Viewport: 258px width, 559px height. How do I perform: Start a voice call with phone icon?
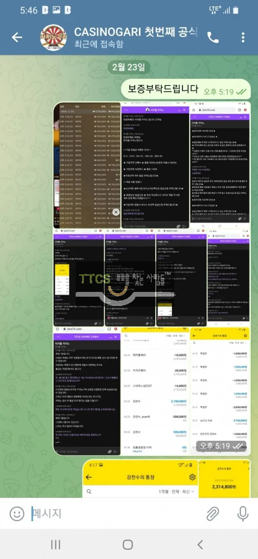pyautogui.click(x=213, y=37)
